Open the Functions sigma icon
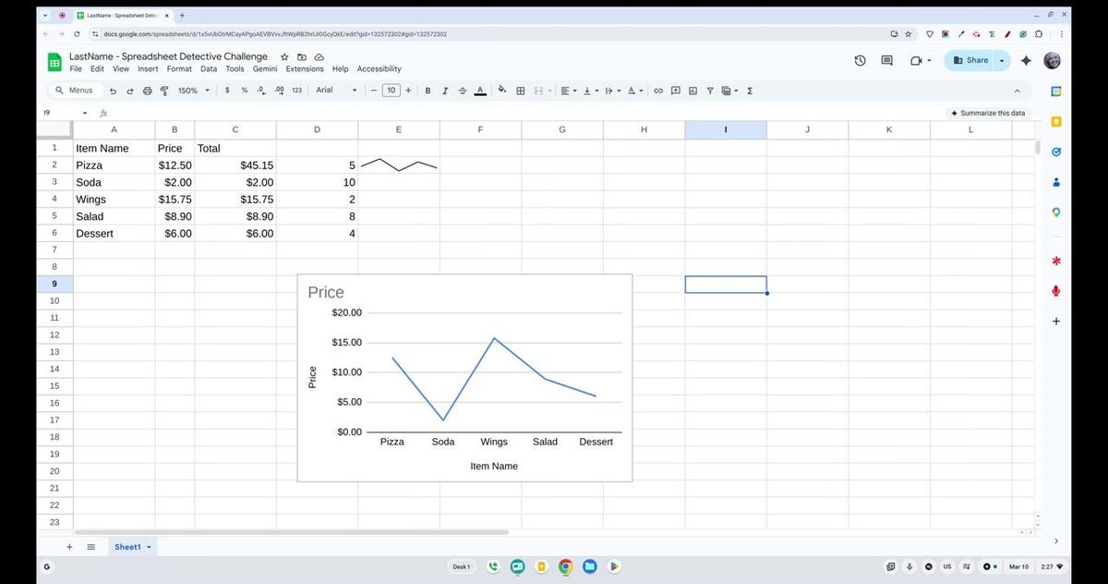 click(749, 91)
